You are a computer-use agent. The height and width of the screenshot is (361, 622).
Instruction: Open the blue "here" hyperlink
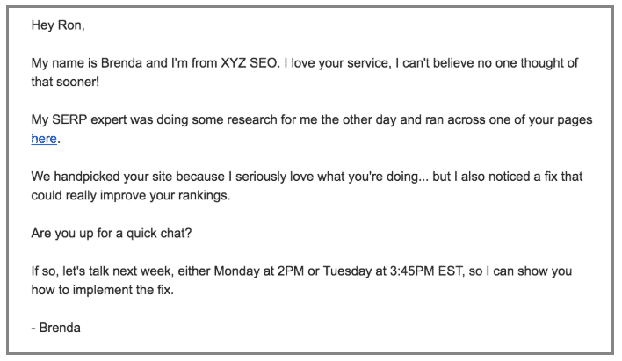pyautogui.click(x=44, y=139)
